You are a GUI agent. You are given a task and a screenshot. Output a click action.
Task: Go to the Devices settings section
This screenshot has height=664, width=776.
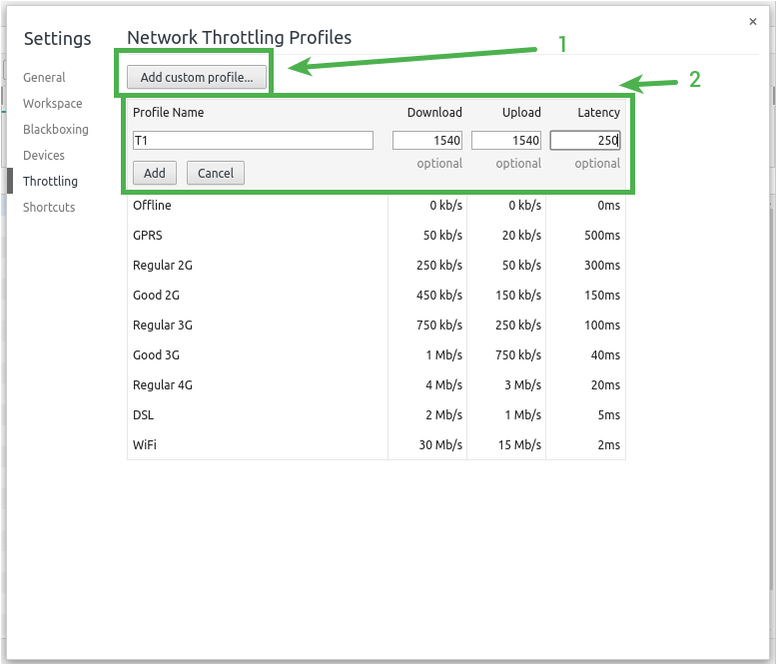tap(44, 156)
